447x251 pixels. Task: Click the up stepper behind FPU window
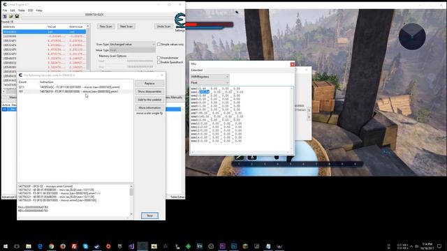pos(309,110)
